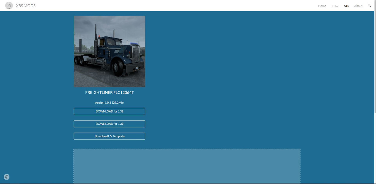This screenshot has width=376, height=184.
Task: Click the XBS MODS site title
Action: [x=26, y=6]
